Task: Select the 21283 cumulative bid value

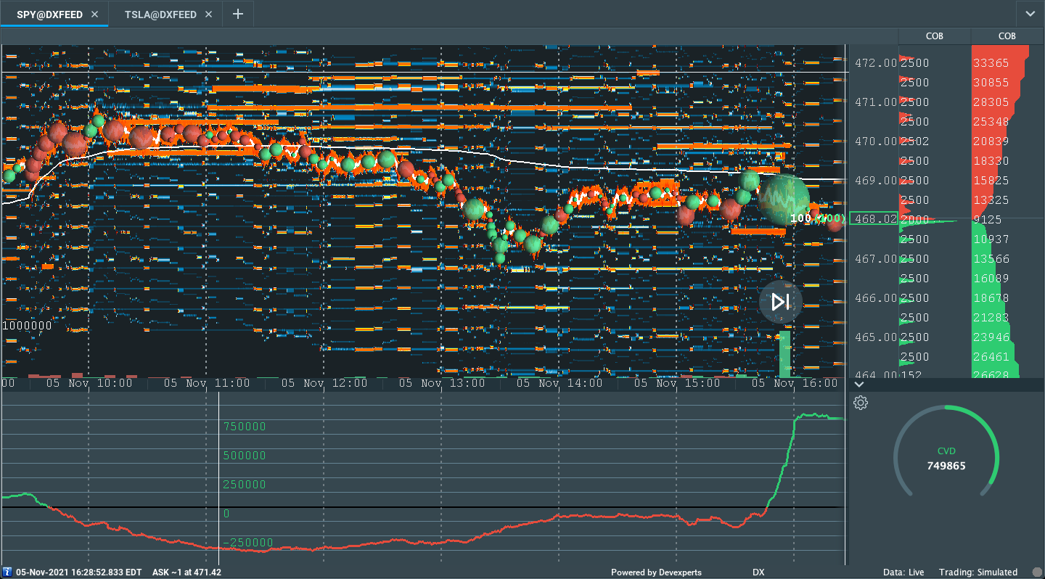Action: coord(991,318)
